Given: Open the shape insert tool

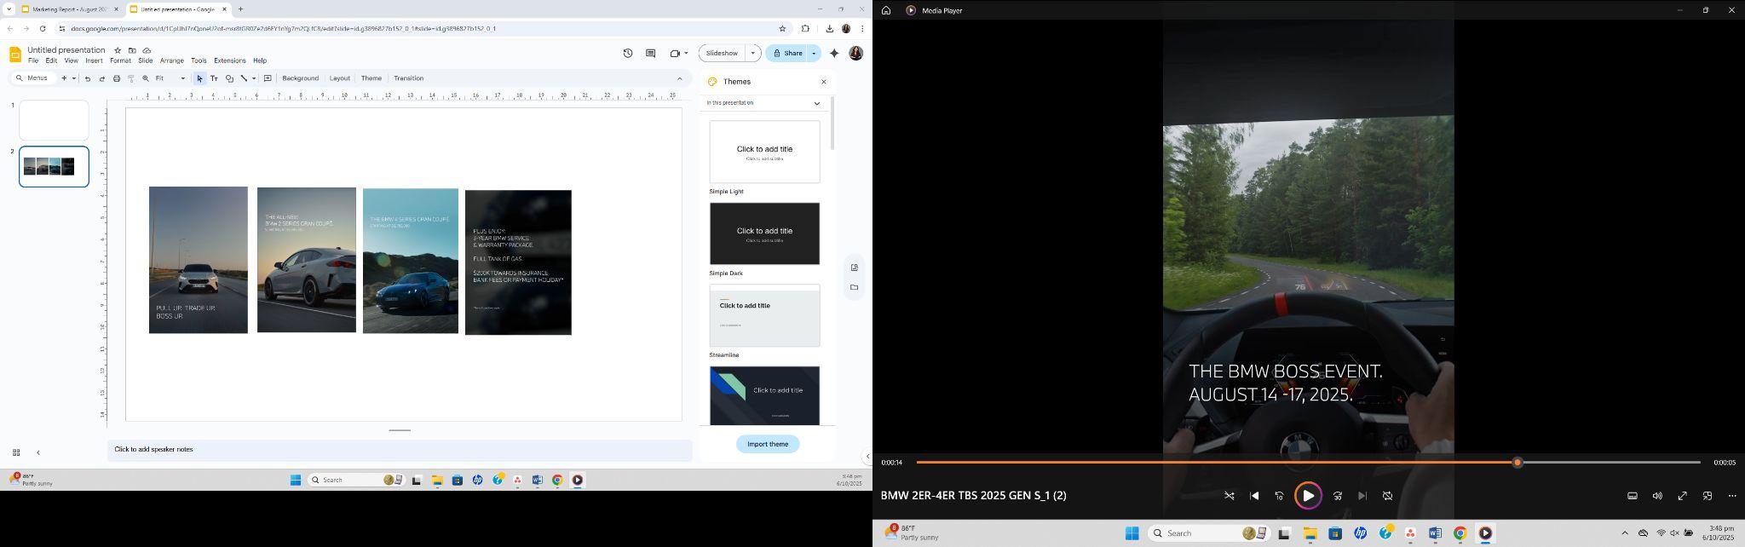Looking at the screenshot, I should click(x=229, y=78).
